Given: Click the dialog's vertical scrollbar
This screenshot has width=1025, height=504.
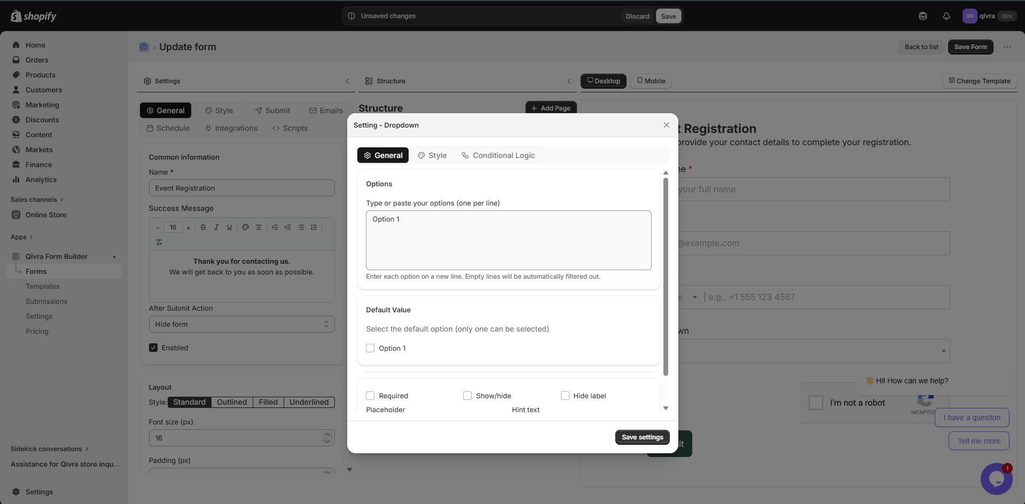Looking at the screenshot, I should (666, 277).
